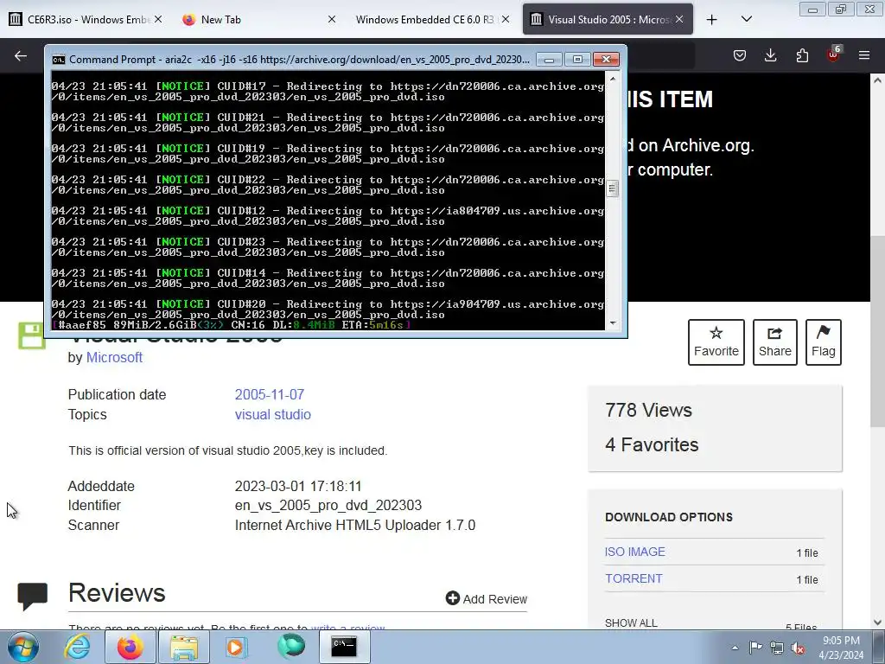
Task: Open the Pocket save icon
Action: click(x=740, y=55)
